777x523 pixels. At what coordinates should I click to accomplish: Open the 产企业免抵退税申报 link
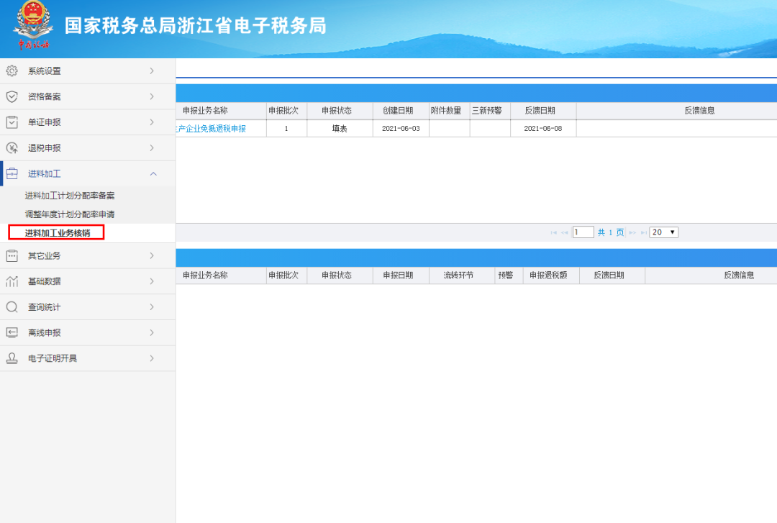pyautogui.click(x=211, y=128)
